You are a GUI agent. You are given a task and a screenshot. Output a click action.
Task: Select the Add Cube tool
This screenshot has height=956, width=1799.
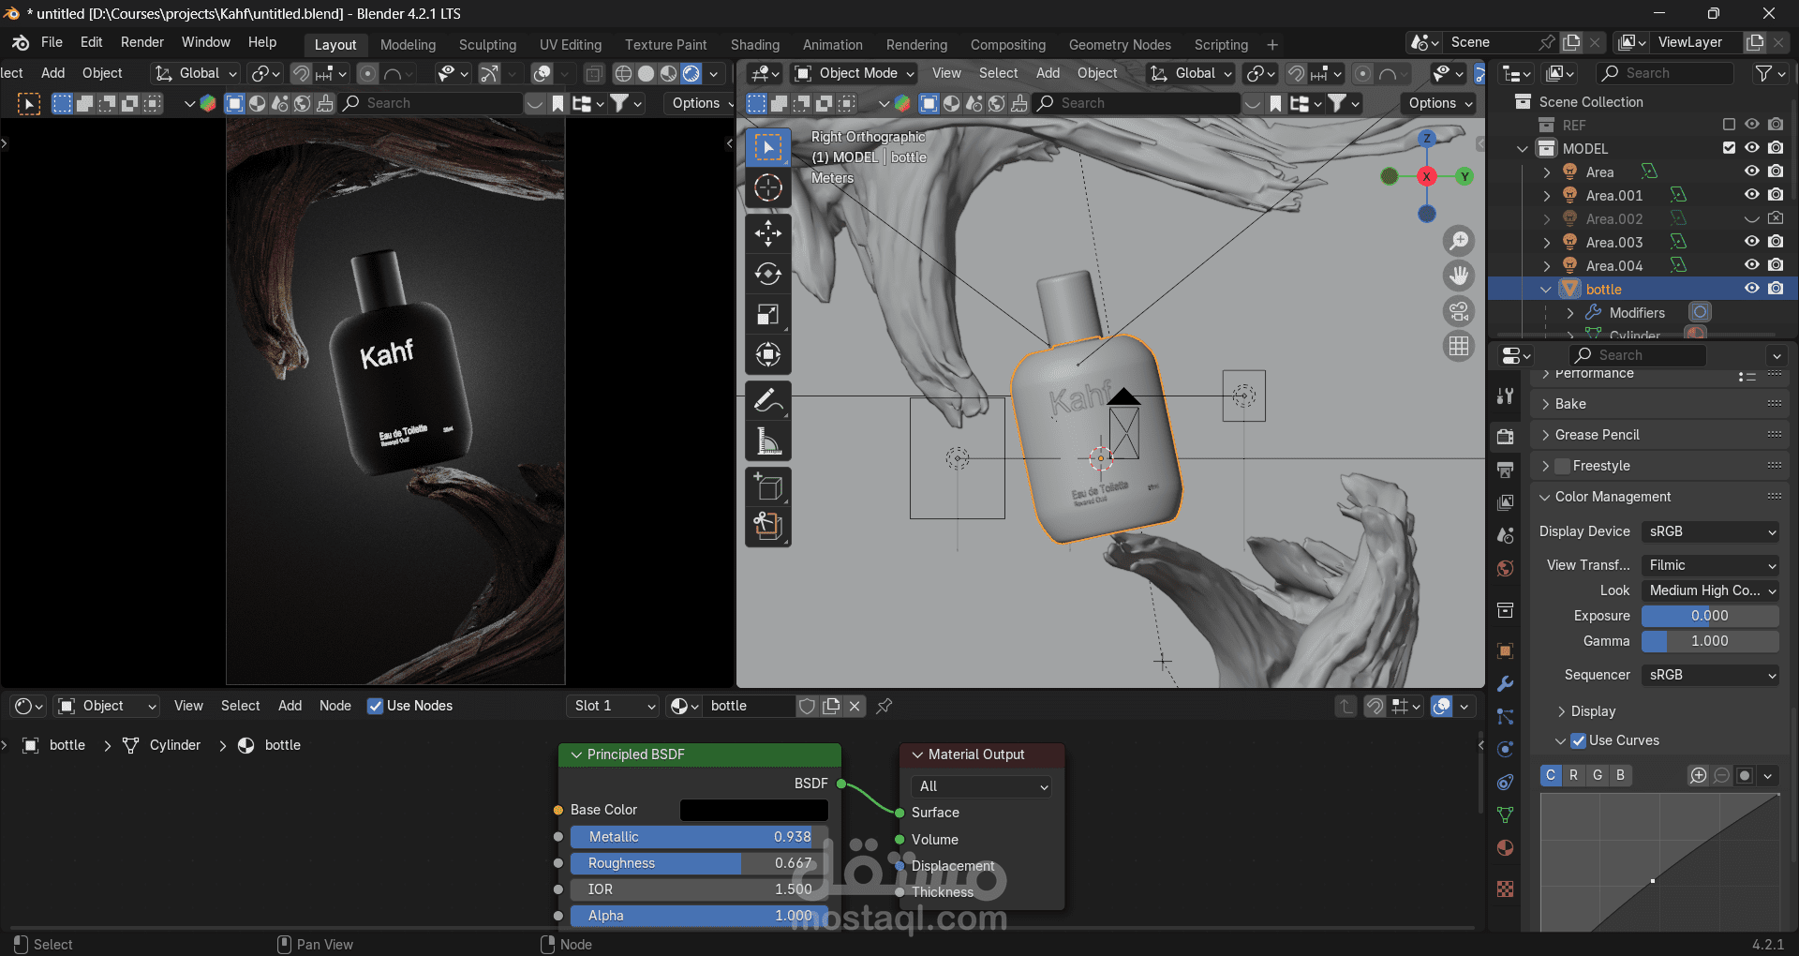[768, 486]
